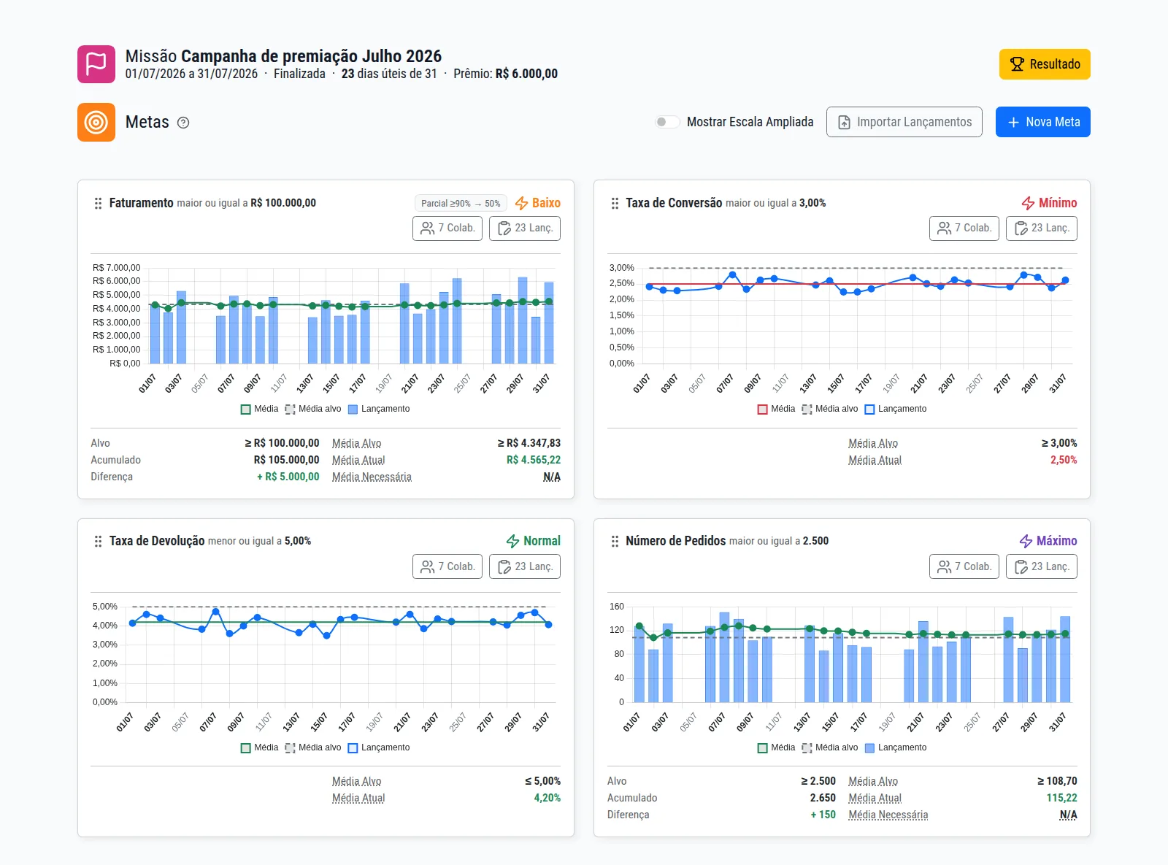Click the Número de Pedidos card title
The image size is (1168, 865).
(x=676, y=541)
